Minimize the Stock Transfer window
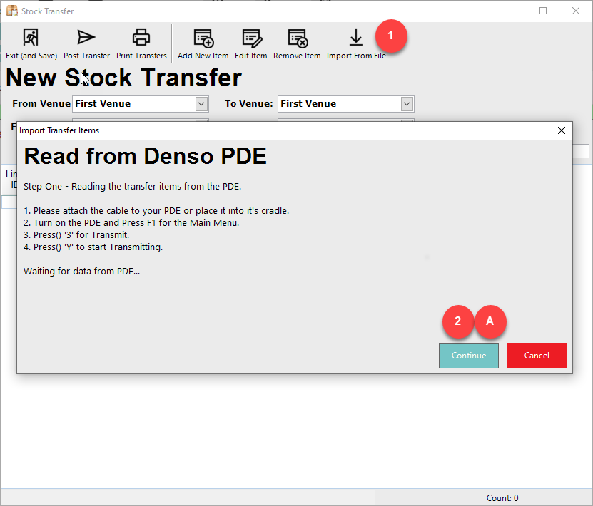 tap(511, 11)
